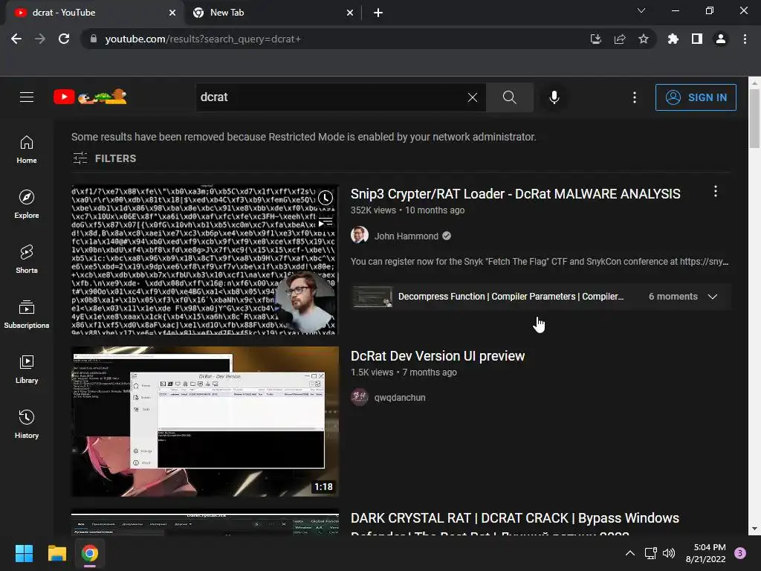
Task: Open Chrome profile icon
Action: pos(721,39)
